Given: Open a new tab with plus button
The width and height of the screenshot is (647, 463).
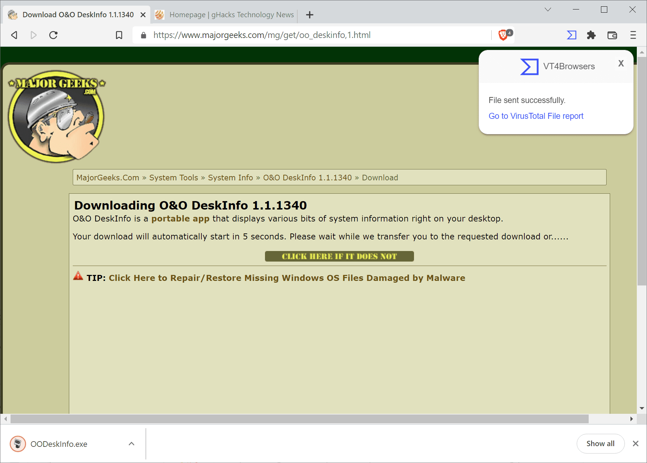Looking at the screenshot, I should click(x=310, y=15).
